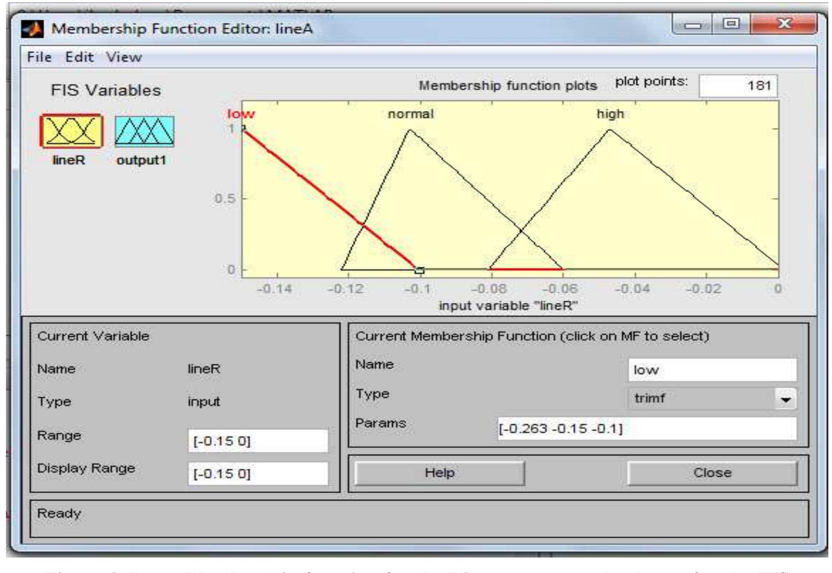Select the 'high' membership function label

[610, 114]
